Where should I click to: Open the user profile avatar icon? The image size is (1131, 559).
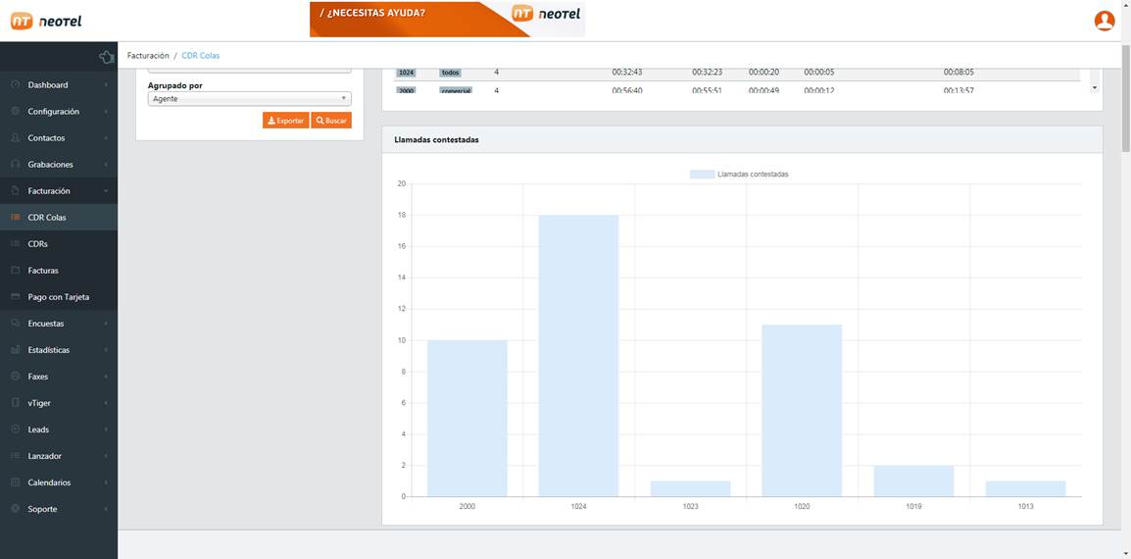pyautogui.click(x=1104, y=21)
